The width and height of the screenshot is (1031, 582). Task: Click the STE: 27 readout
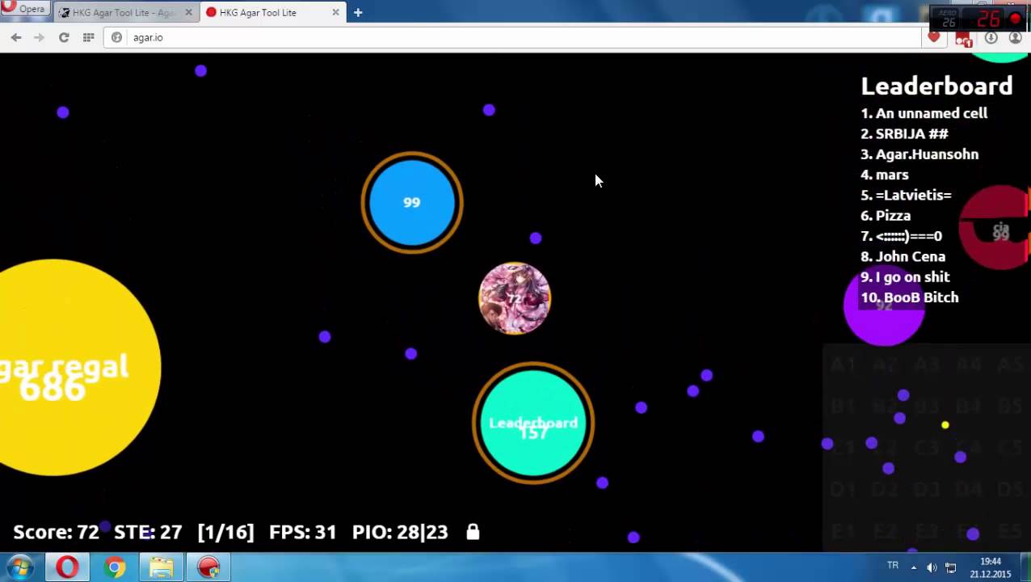[x=148, y=532]
